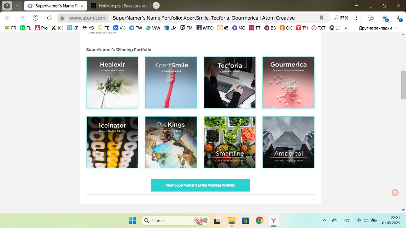The height and width of the screenshot is (228, 406).
Task: Reload the page with the refresh icon
Action: point(49,18)
